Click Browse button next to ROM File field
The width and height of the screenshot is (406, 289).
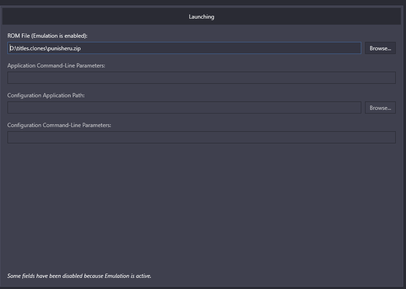380,48
